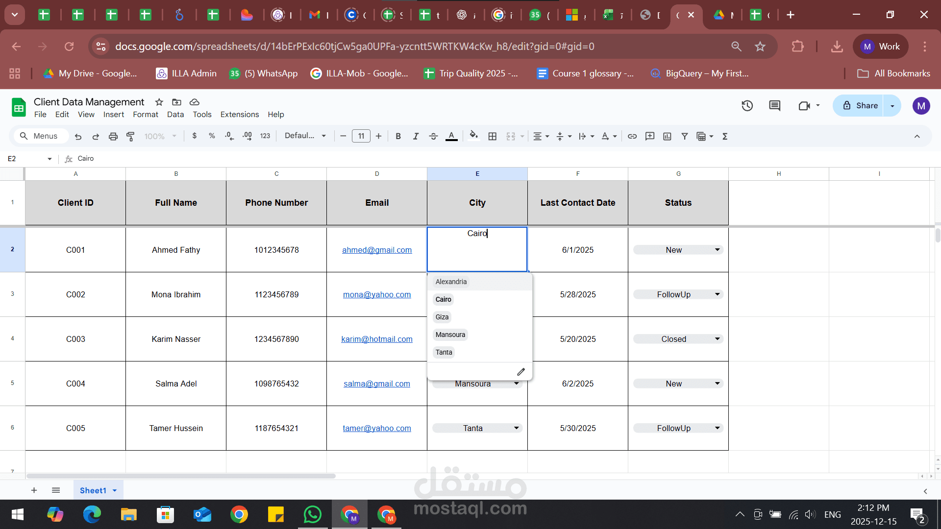Screen dimensions: 941x529
Task: Open mona@yahoo.com email link
Action: 377,294
